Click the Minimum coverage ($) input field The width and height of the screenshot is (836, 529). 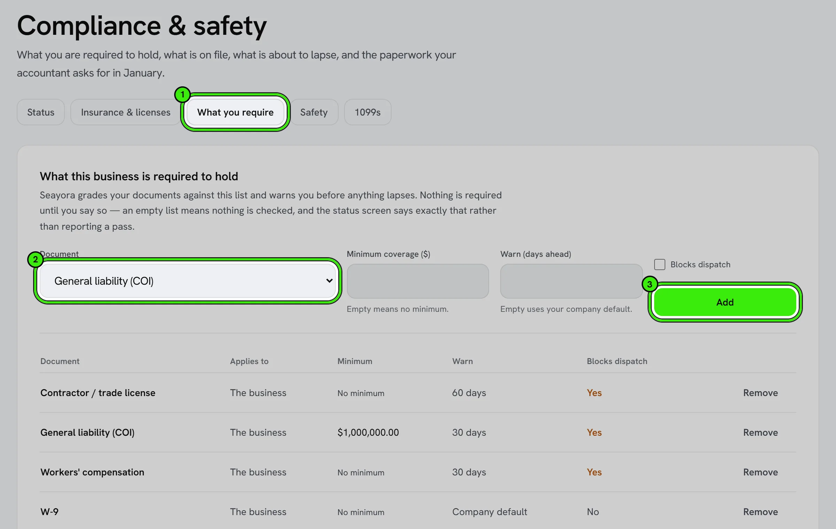click(418, 281)
